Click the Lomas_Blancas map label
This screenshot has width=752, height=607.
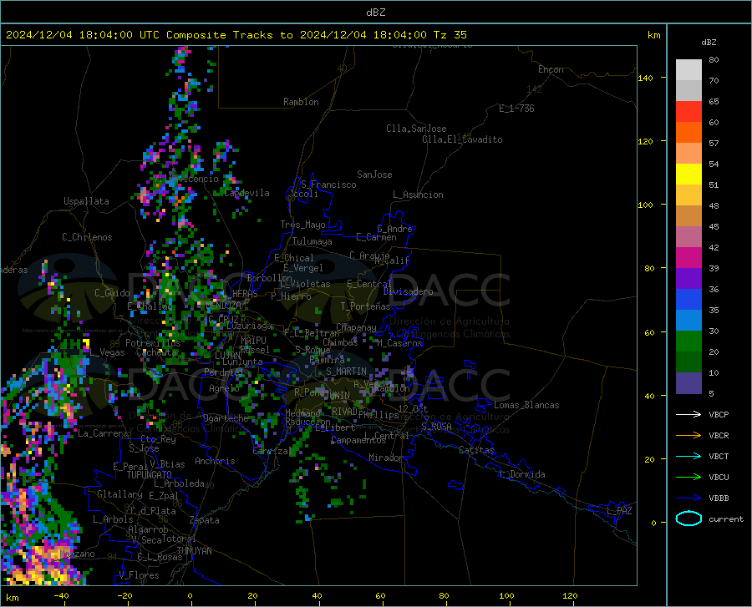526,405
